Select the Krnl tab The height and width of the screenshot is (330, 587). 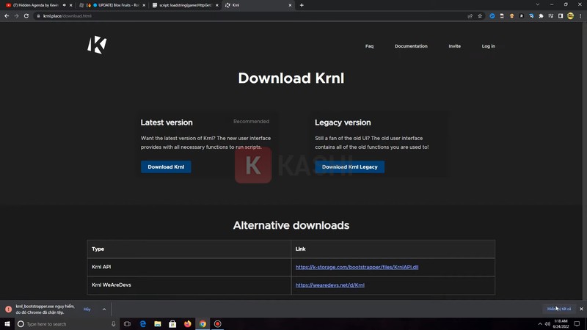click(258, 5)
